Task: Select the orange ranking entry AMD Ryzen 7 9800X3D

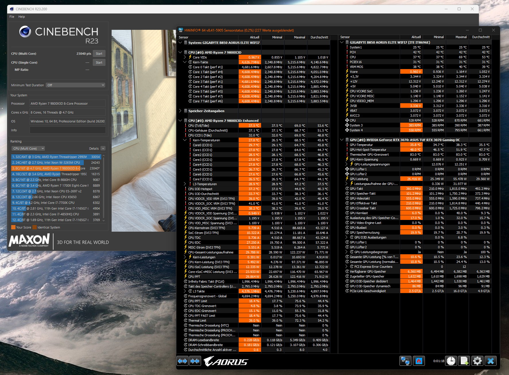Action: (x=56, y=168)
